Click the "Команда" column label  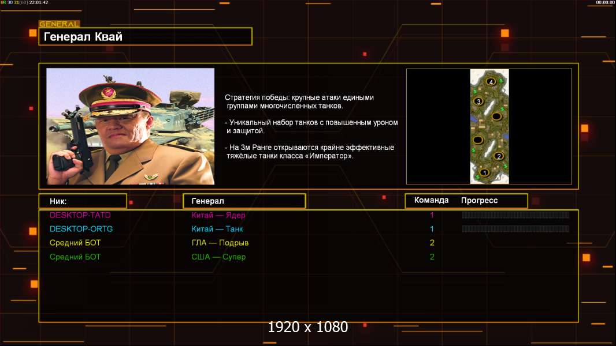431,201
